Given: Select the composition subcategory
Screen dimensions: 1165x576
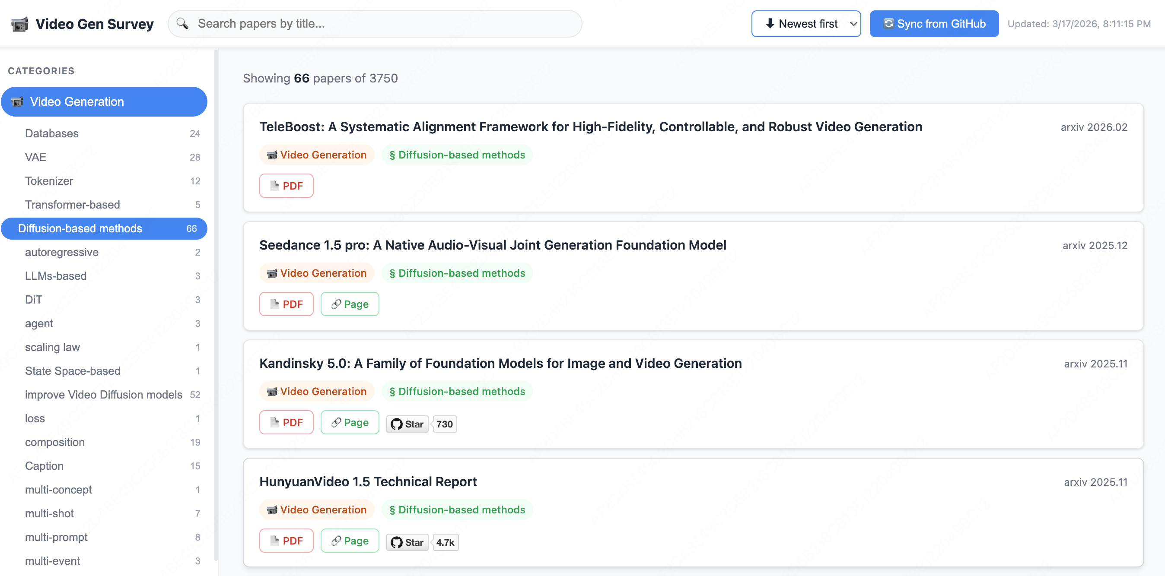Looking at the screenshot, I should click(x=104, y=442).
